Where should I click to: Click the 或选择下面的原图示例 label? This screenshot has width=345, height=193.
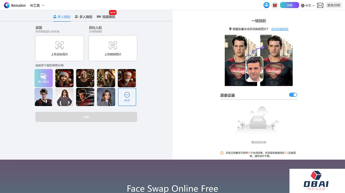49,65
